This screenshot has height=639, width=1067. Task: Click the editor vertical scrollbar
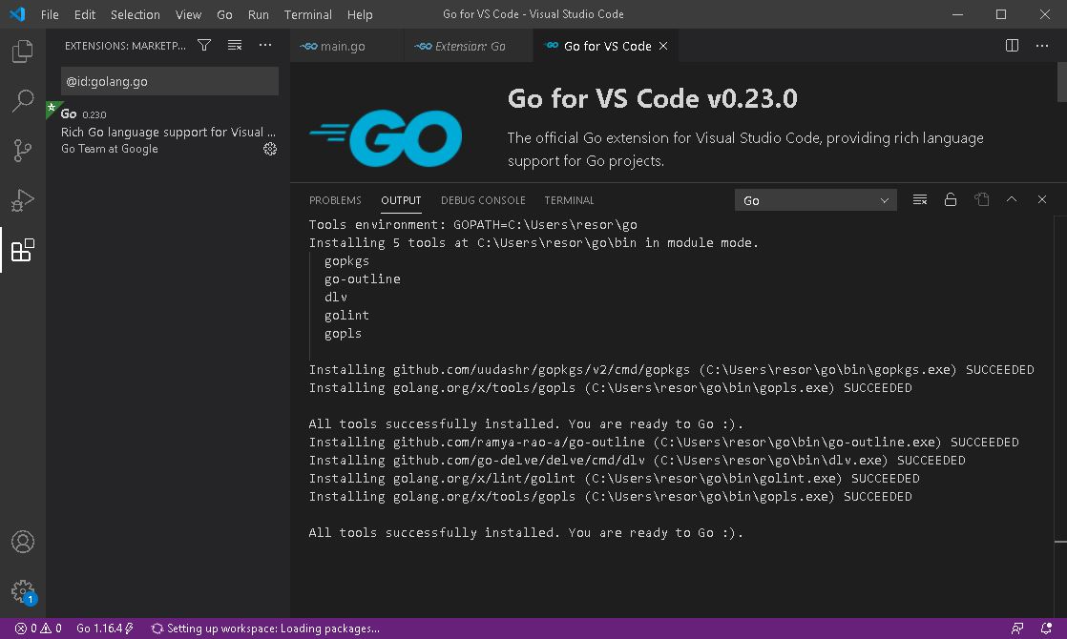point(1061,82)
